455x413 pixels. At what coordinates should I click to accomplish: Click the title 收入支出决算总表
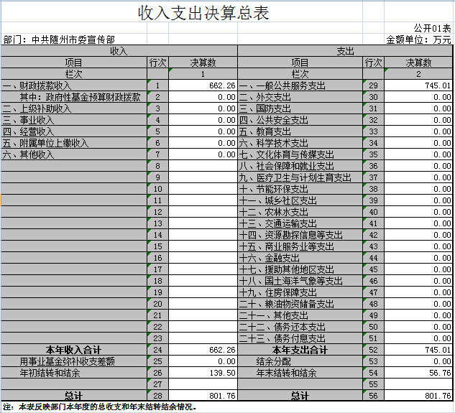pos(198,14)
